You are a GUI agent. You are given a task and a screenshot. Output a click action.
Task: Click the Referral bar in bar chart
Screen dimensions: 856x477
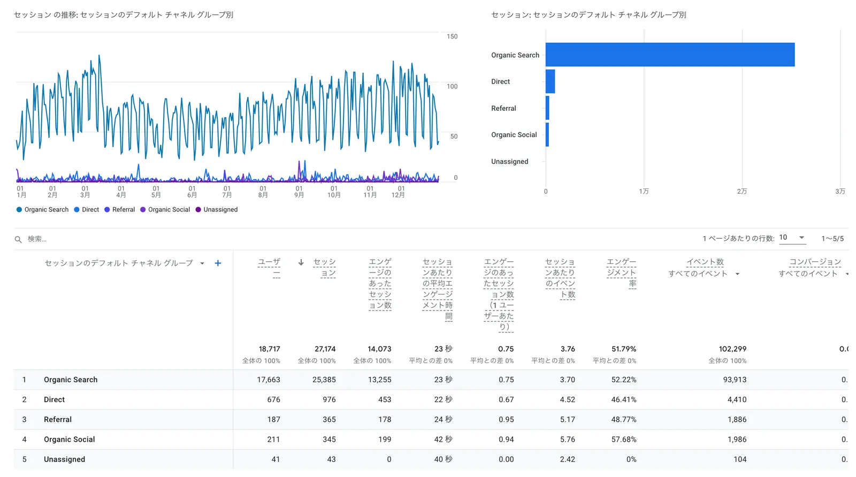coord(547,108)
